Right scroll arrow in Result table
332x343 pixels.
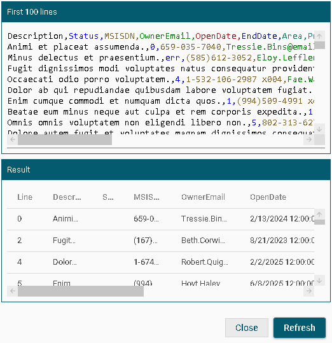309,291
